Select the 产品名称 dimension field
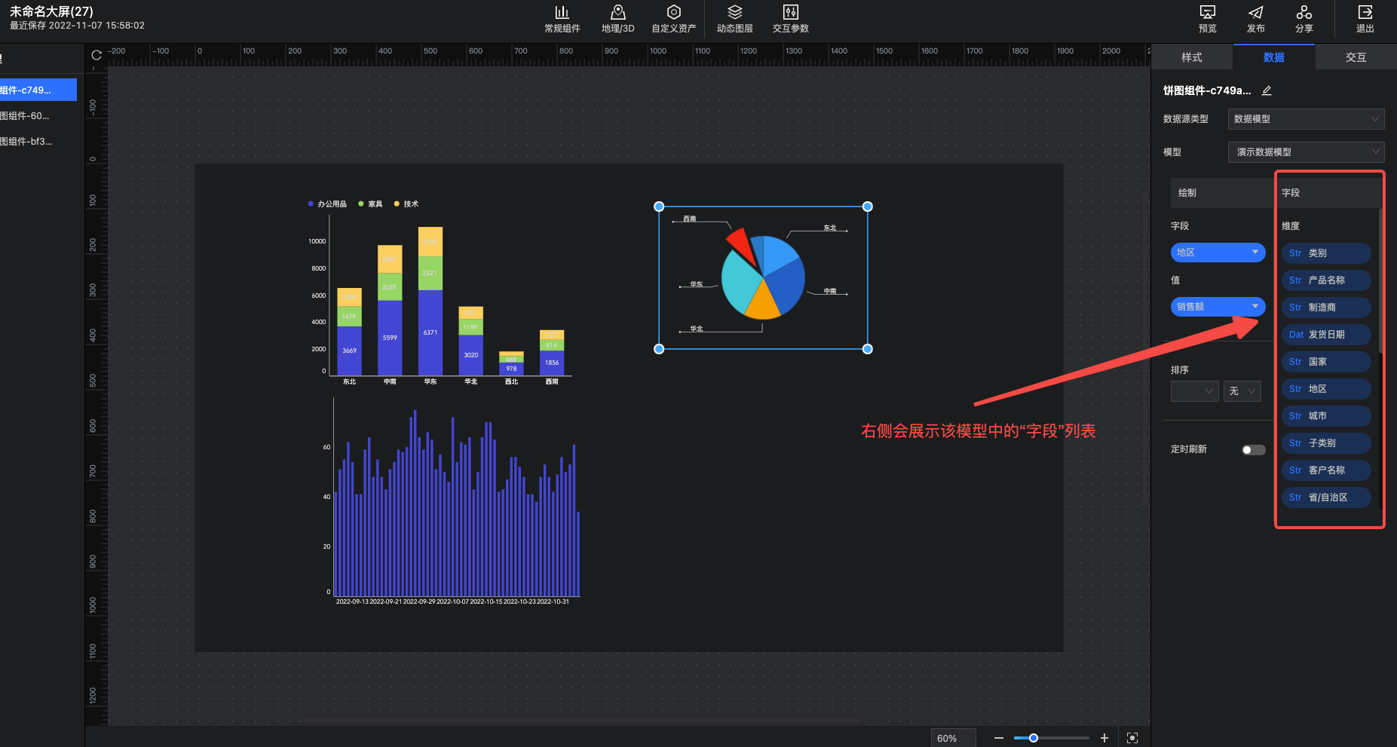 (x=1325, y=280)
